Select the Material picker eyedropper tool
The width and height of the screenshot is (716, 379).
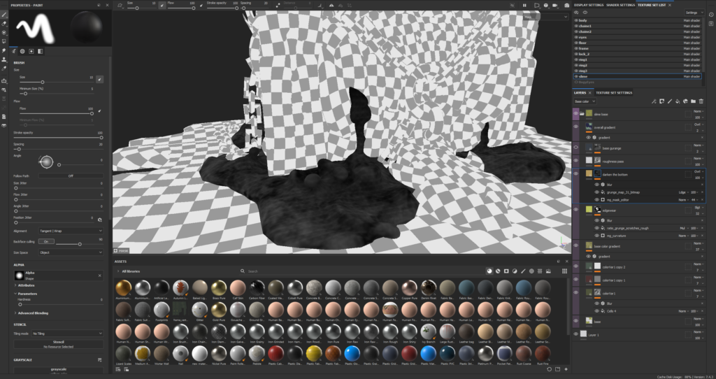pos(4,69)
